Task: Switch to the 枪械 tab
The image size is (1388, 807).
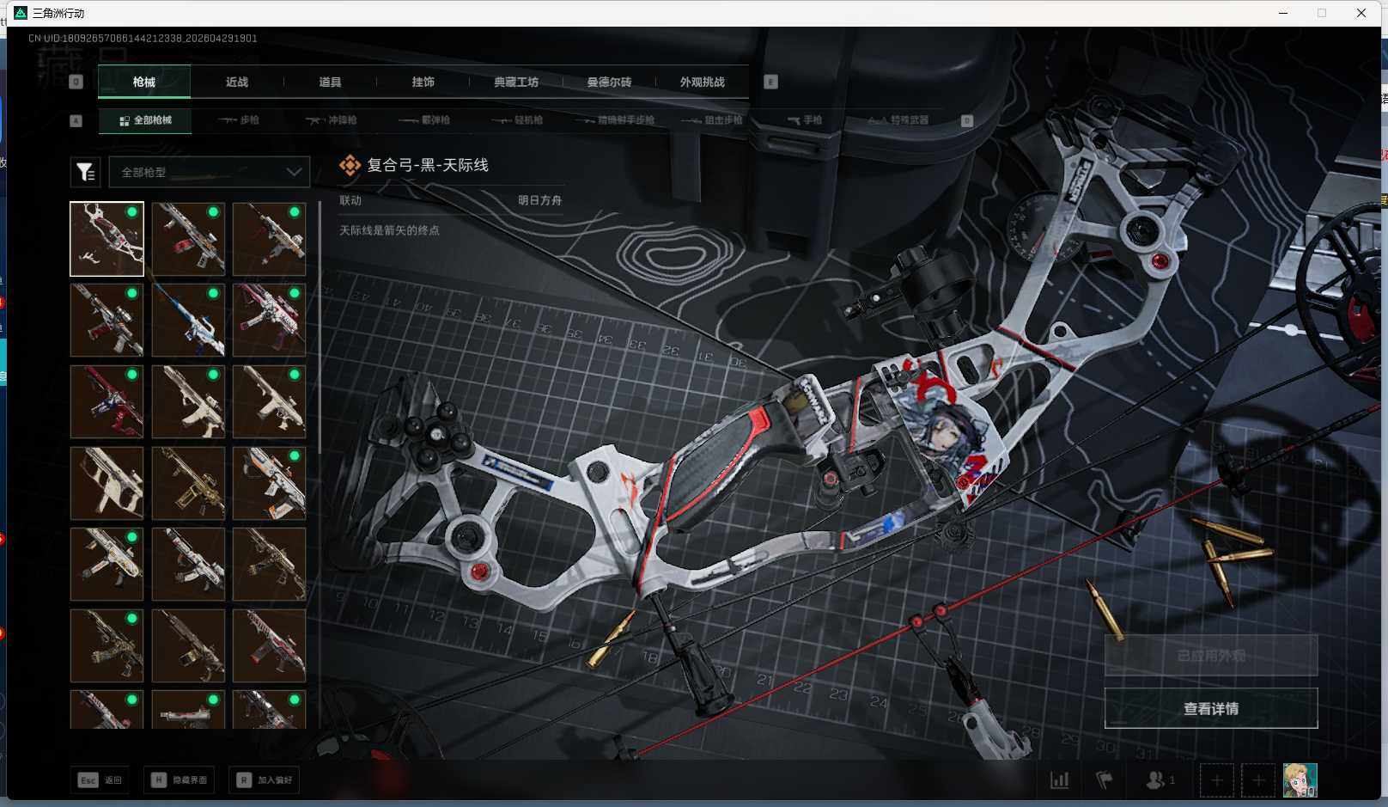Action: [x=144, y=82]
